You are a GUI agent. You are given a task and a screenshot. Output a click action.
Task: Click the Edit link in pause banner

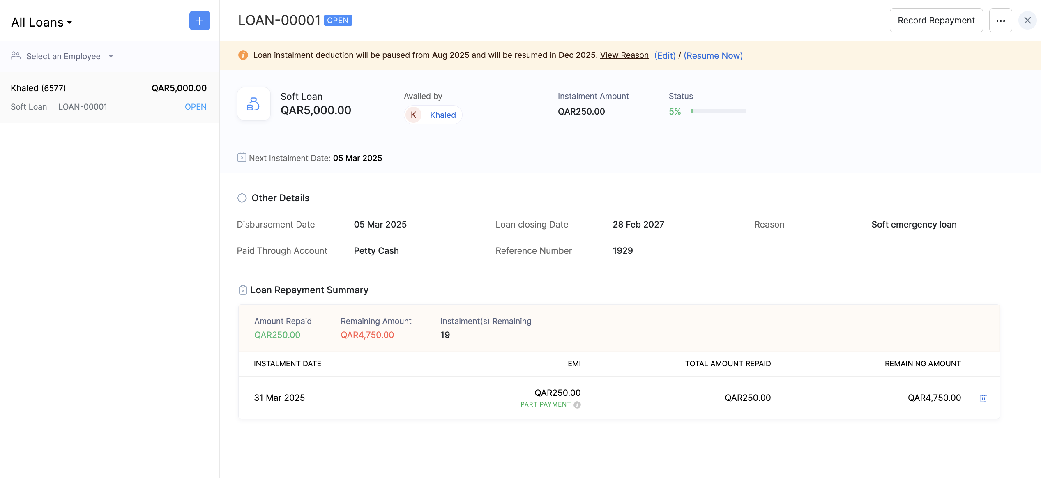pyautogui.click(x=665, y=55)
